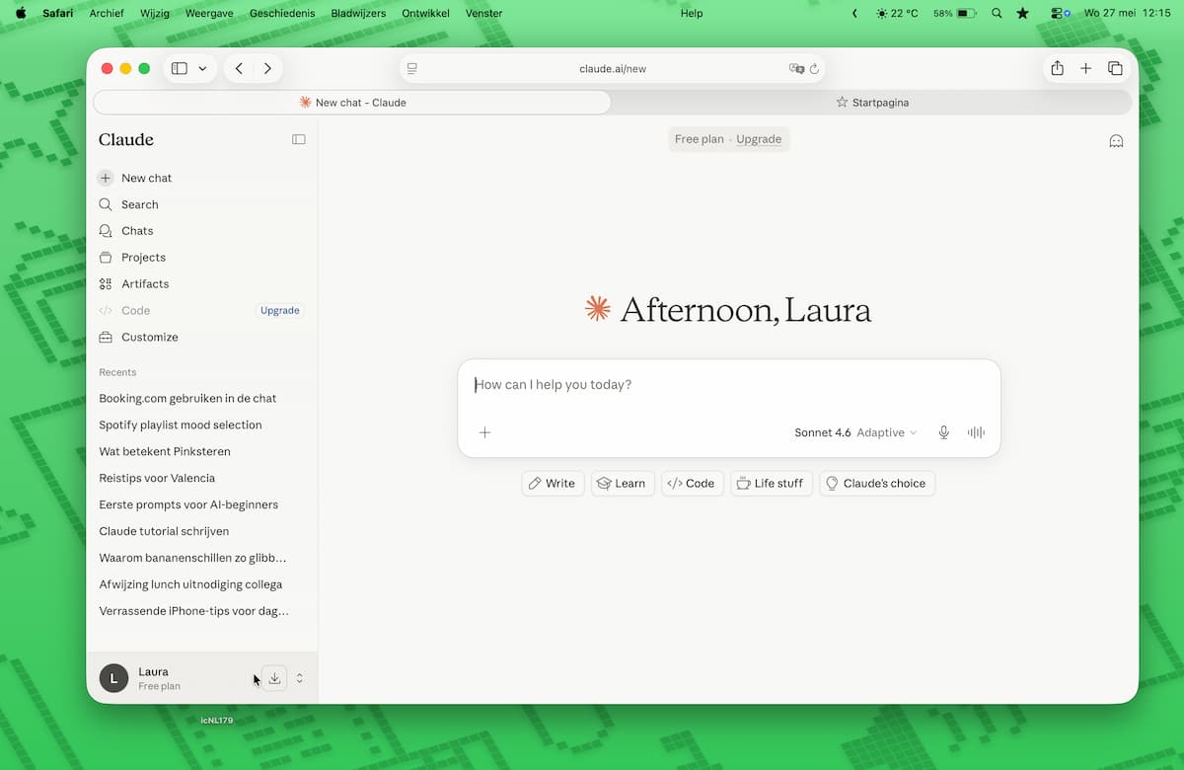Open the Safari sidebar dropdown arrow
Screen dimensions: 1184x770
pos(203,68)
